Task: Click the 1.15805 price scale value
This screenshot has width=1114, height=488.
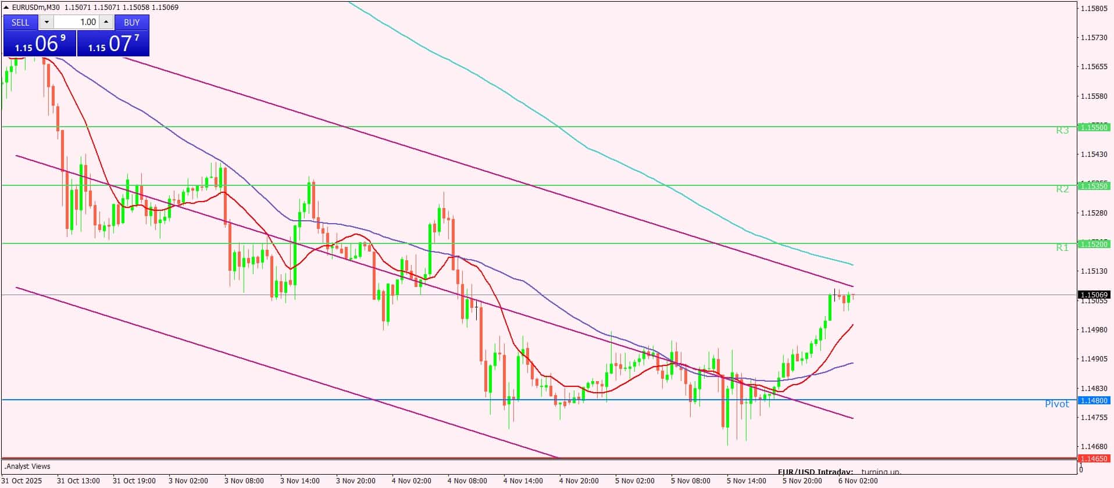Action: [x=1094, y=9]
